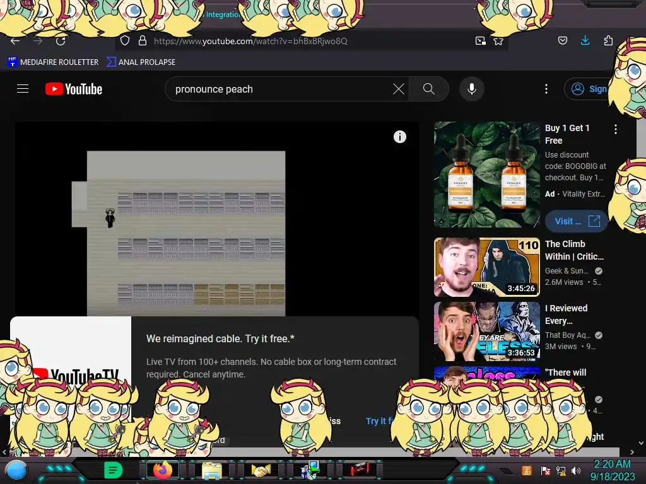Open the Pocket save icon
The height and width of the screenshot is (484, 646).
click(562, 40)
